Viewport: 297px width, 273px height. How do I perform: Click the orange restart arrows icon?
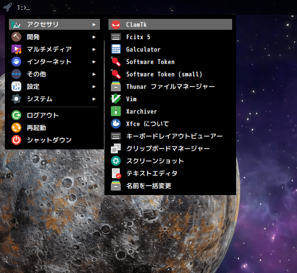pos(16,128)
